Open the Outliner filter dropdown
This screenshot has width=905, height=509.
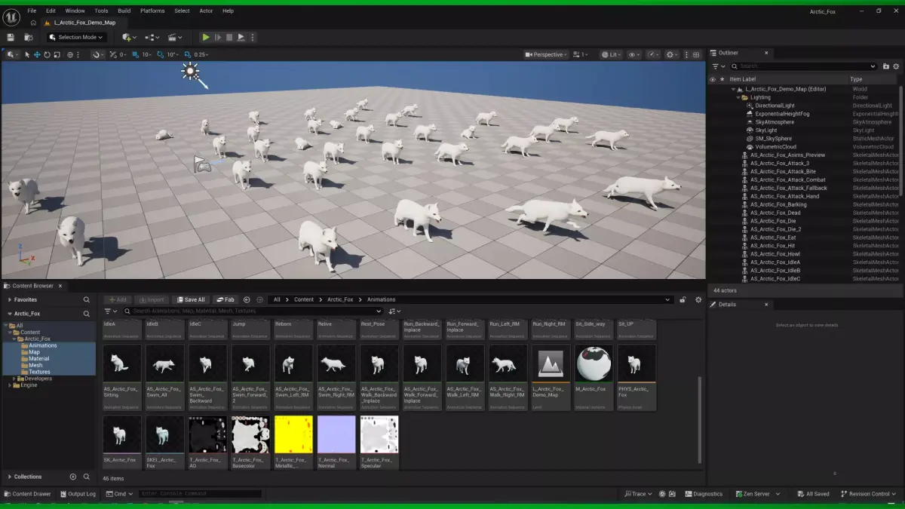click(717, 66)
